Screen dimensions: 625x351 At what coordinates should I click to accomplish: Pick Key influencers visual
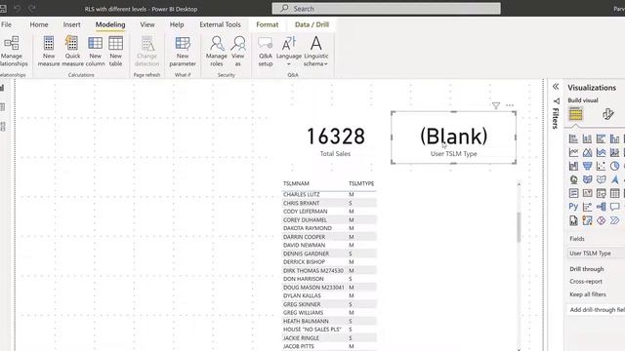pos(587,207)
